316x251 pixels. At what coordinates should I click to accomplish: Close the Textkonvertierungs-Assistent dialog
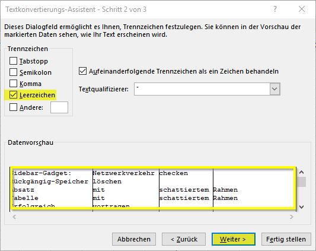point(302,9)
